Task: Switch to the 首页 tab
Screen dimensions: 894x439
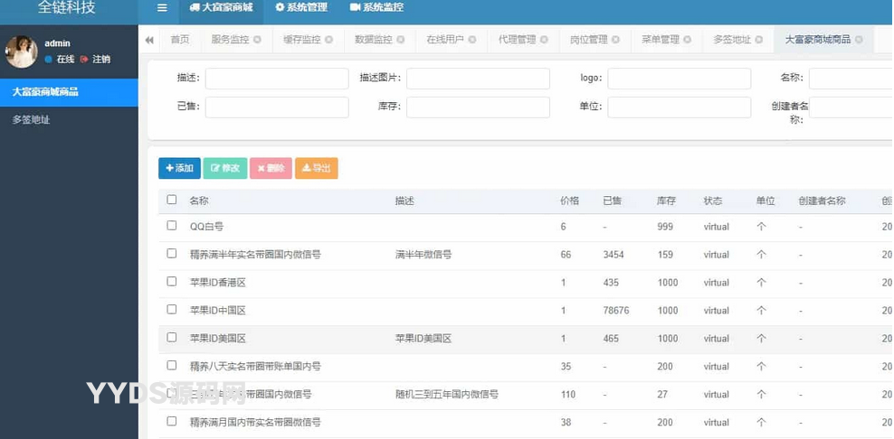Action: [x=180, y=40]
